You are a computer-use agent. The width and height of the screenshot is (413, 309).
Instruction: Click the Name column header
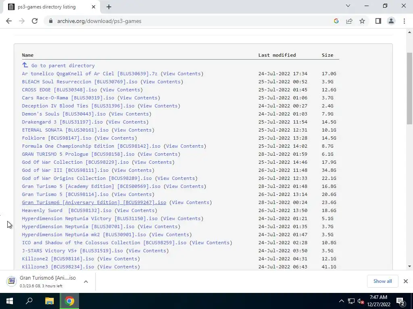[x=28, y=55]
